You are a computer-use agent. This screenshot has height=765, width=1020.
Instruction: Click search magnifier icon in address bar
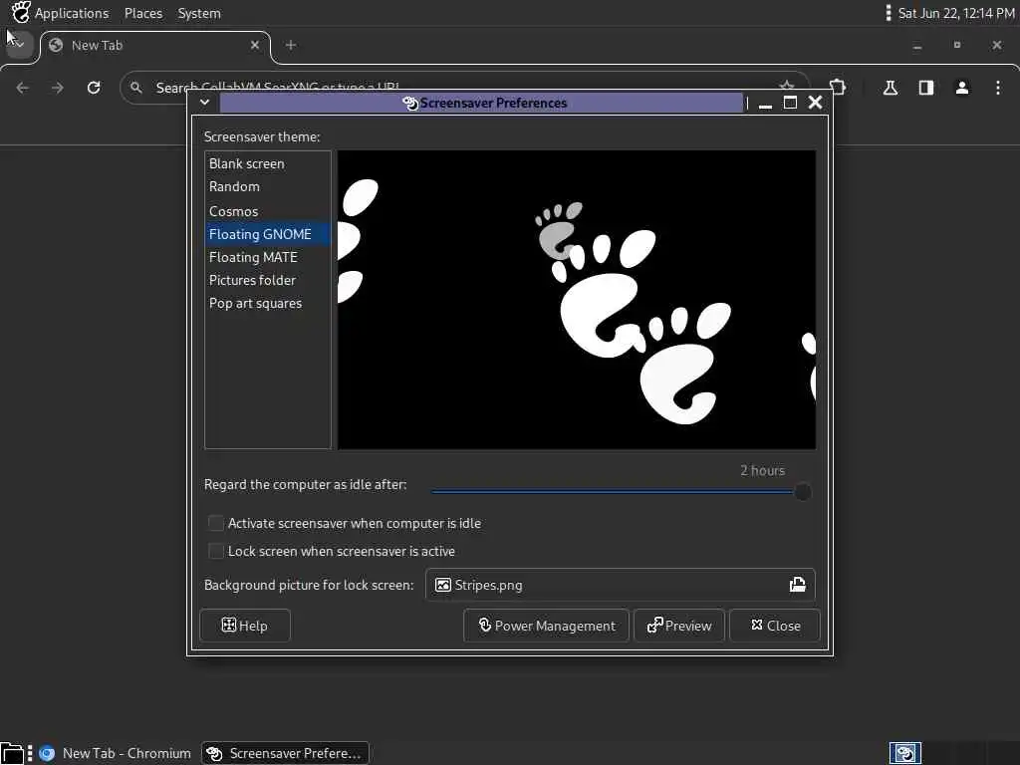[135, 88]
